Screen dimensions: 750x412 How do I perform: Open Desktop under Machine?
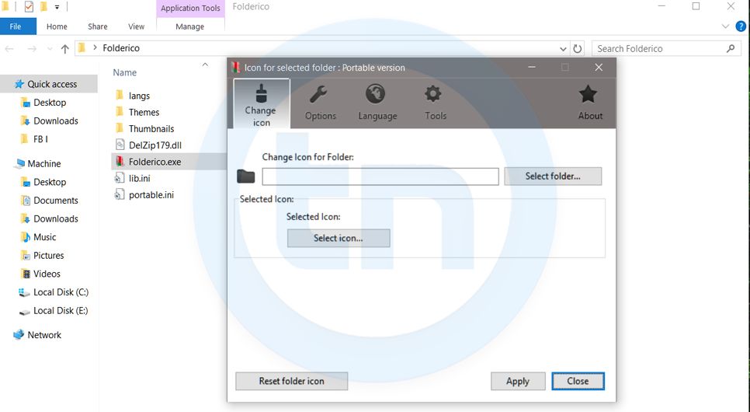pyautogui.click(x=50, y=182)
